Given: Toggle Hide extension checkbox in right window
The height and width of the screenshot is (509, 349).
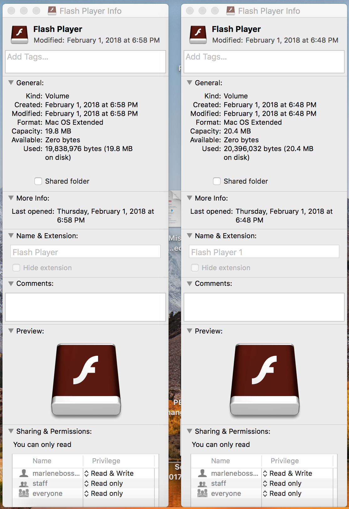Looking at the screenshot, I should coord(195,268).
